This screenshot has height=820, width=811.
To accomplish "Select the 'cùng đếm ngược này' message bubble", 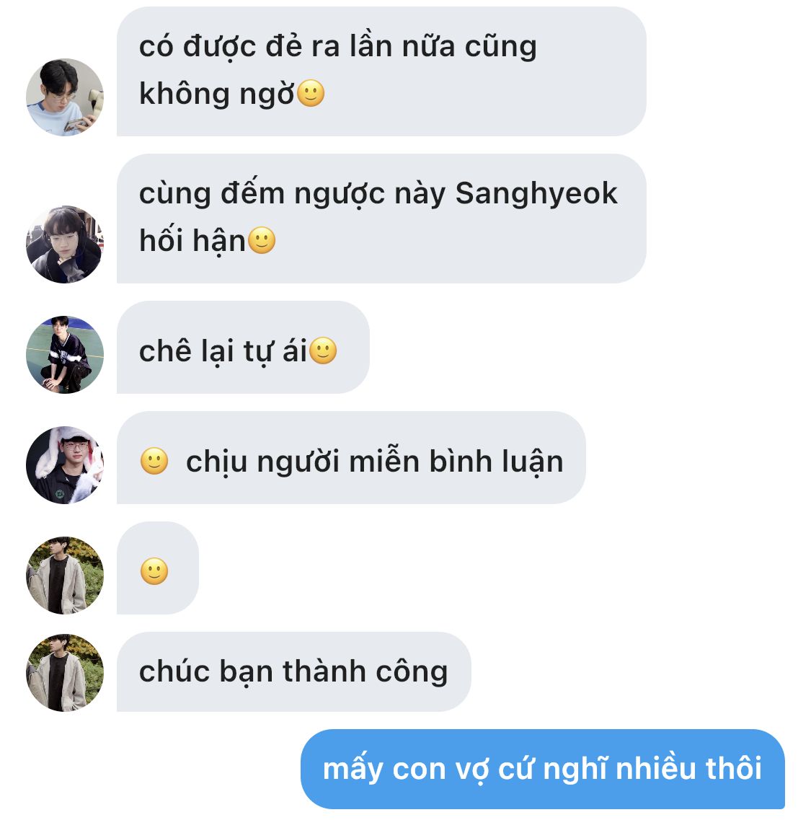I will pos(381,219).
